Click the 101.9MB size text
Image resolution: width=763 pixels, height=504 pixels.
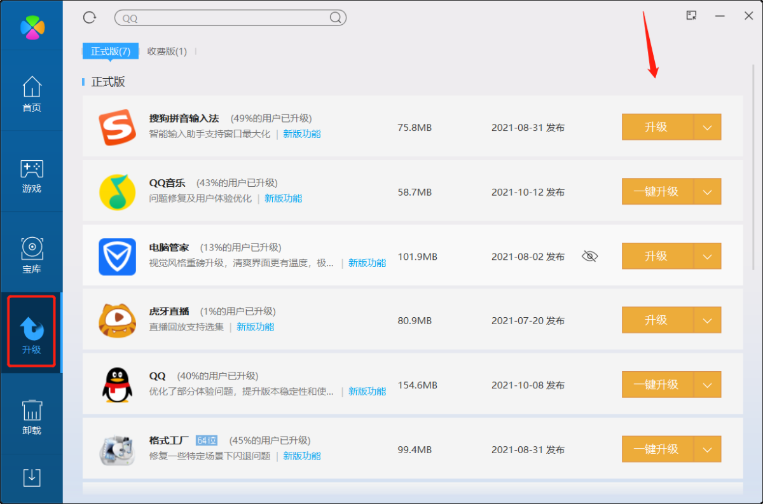pos(418,257)
